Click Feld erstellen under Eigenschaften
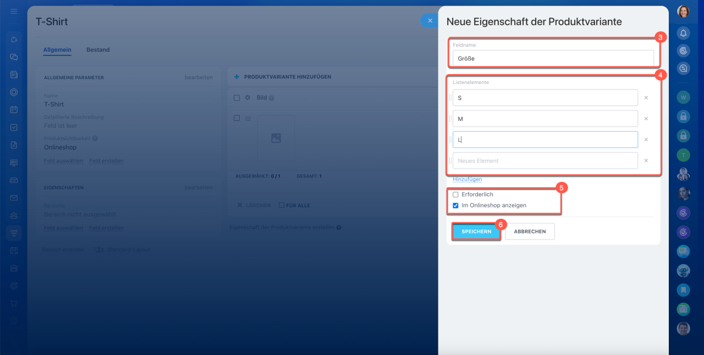 (x=106, y=228)
